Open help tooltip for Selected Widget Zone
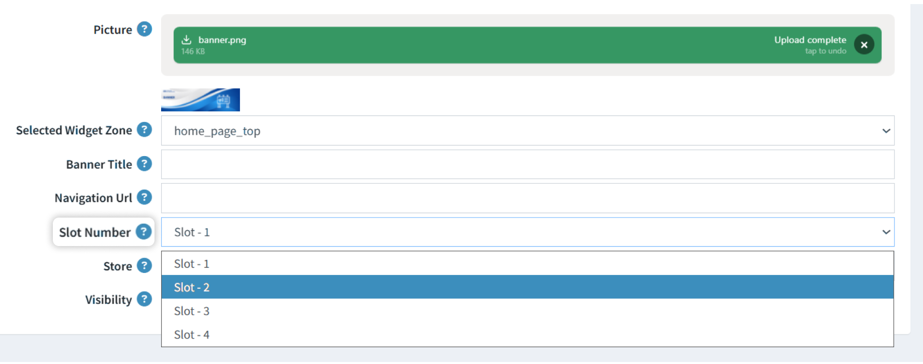 (x=144, y=130)
